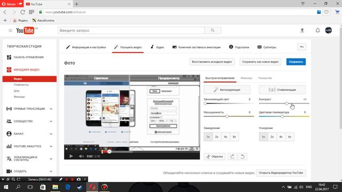
Task: Click Обрезка trim button
Action: [x=214, y=156]
